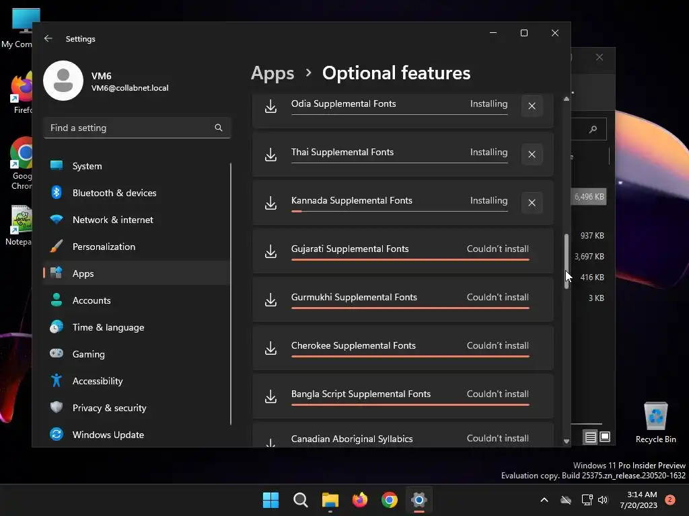Maximize the Settings window
689x516 pixels.
click(x=523, y=33)
